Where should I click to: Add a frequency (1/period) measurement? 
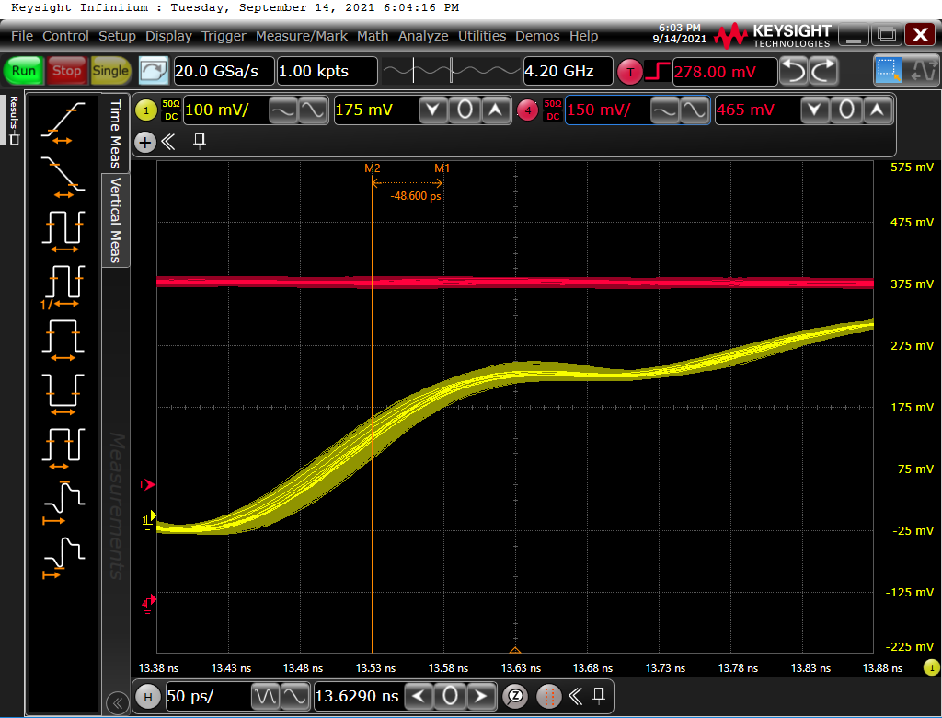63,285
